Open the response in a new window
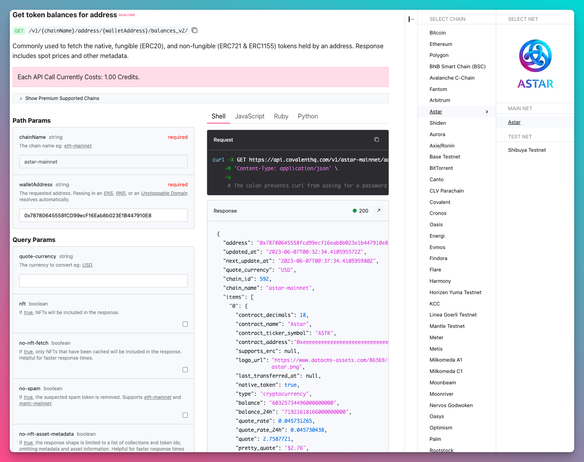The width and height of the screenshot is (584, 462). click(378, 211)
